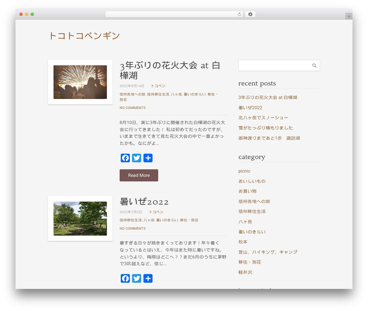This screenshot has height=311, width=368.
Task: Open recent post 雪がたっぷり積もりました
Action: [x=265, y=128]
